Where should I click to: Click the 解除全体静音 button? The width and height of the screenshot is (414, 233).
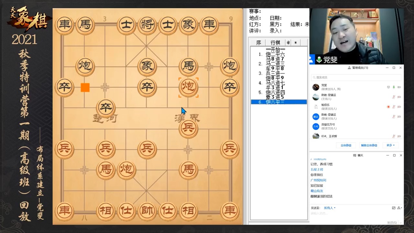(x=369, y=145)
